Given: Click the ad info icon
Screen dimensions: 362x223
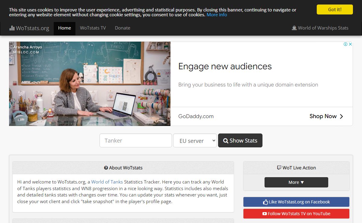Looking at the screenshot, I should coord(346,44).
